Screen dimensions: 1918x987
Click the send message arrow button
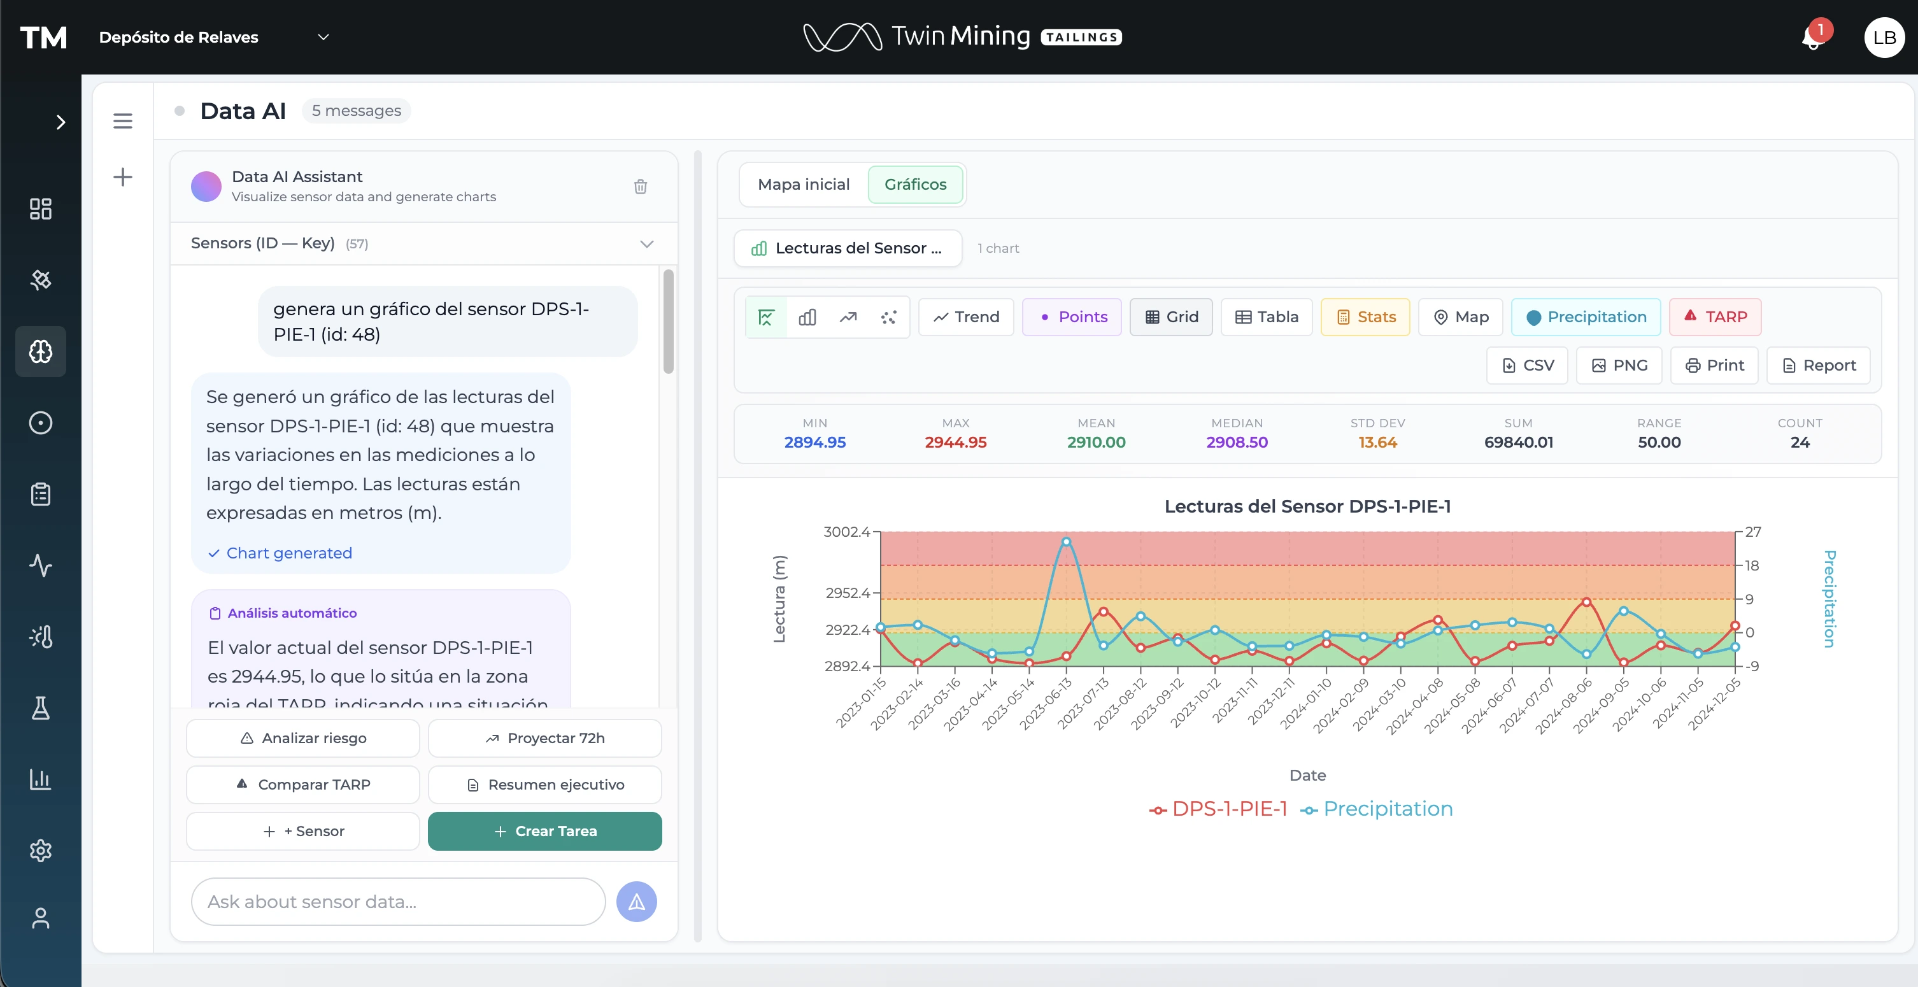click(x=636, y=902)
